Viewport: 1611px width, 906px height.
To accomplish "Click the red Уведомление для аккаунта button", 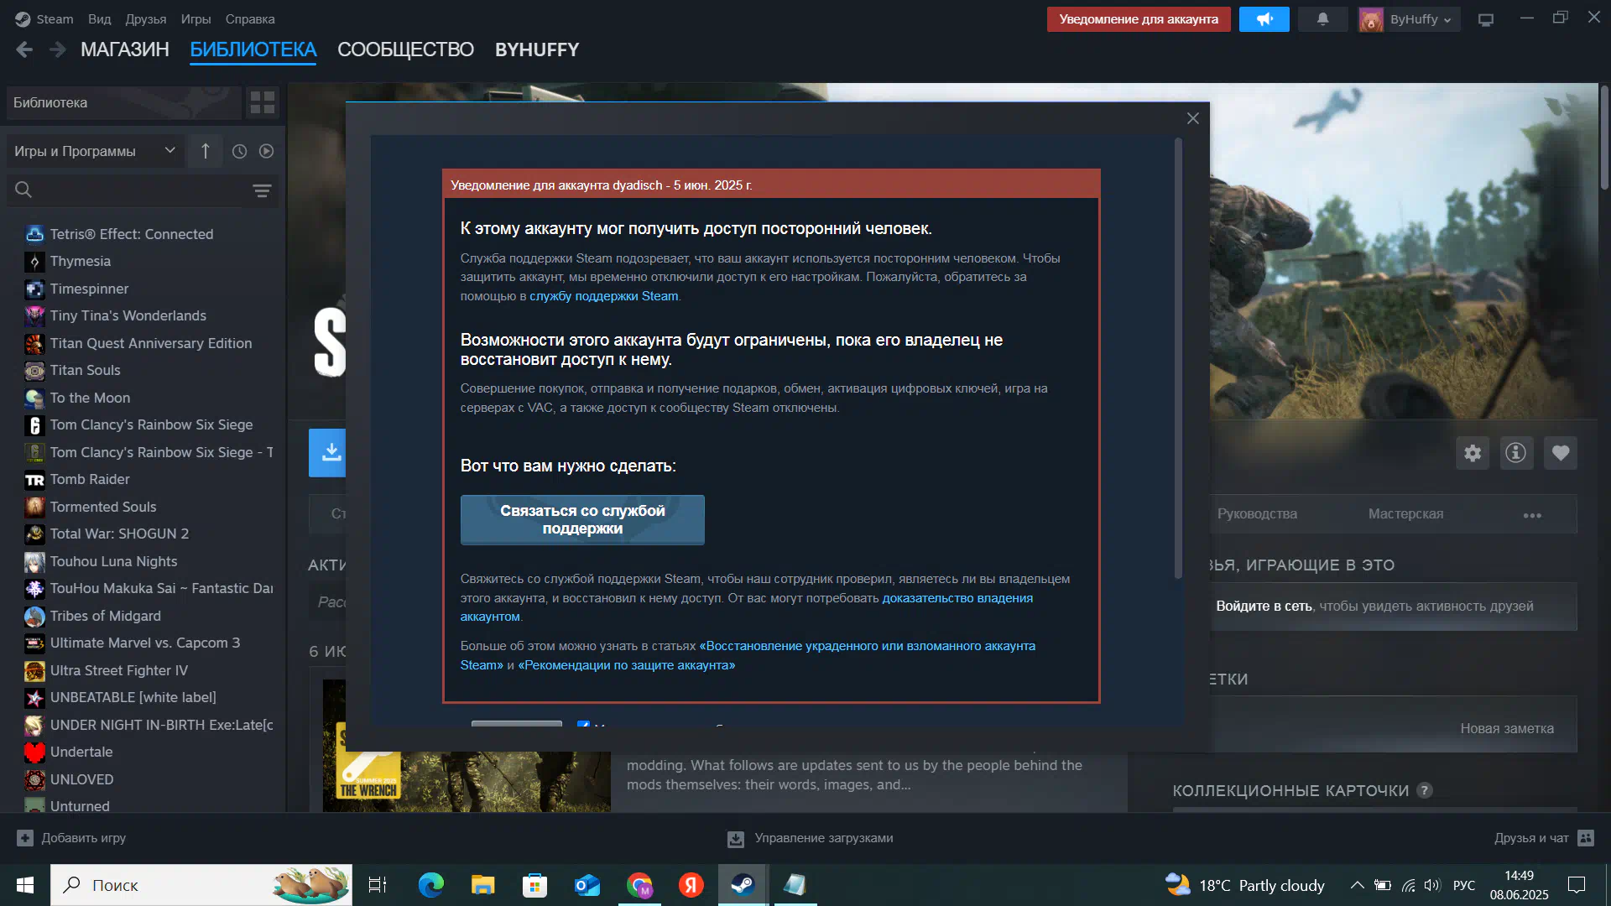I will [1139, 18].
